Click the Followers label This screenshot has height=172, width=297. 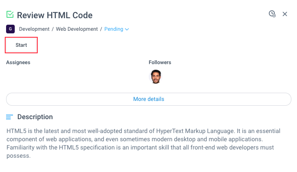160,62
